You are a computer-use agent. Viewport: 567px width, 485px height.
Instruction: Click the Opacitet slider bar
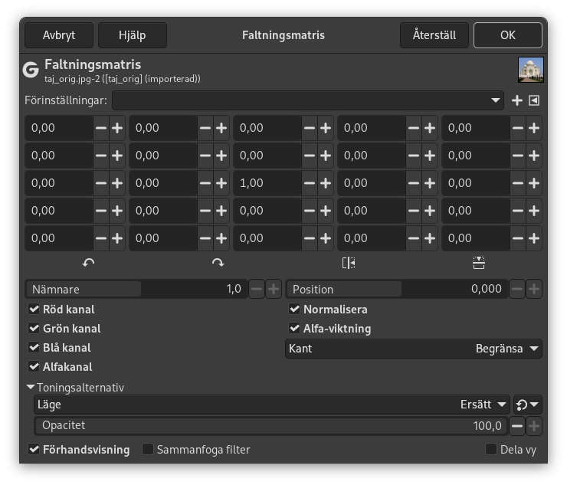[x=268, y=426]
